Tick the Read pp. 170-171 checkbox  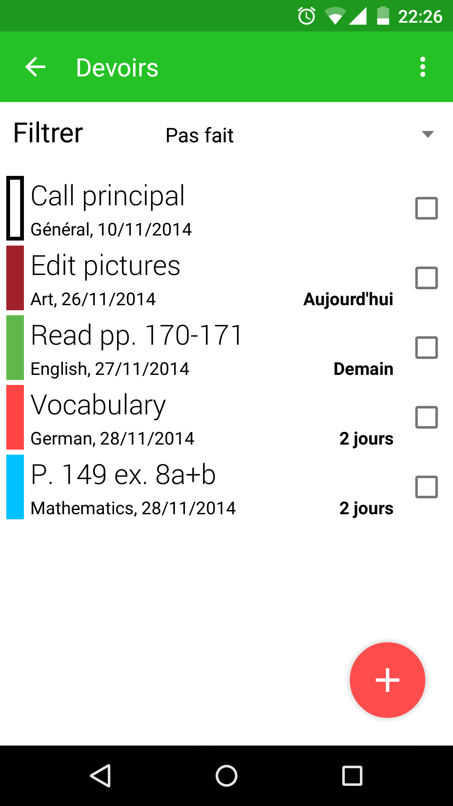tap(426, 348)
